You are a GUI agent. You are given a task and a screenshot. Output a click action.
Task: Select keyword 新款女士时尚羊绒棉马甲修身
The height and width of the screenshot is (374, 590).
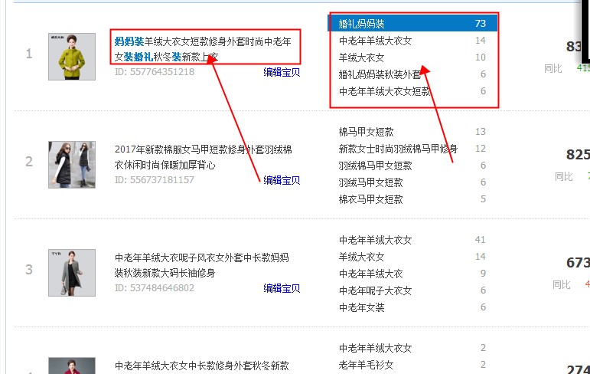coord(398,149)
